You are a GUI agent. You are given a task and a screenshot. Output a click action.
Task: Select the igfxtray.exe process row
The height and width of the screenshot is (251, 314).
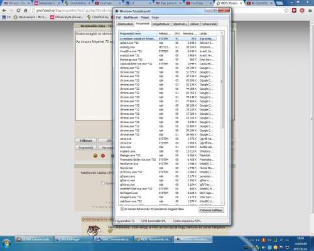pos(168,184)
